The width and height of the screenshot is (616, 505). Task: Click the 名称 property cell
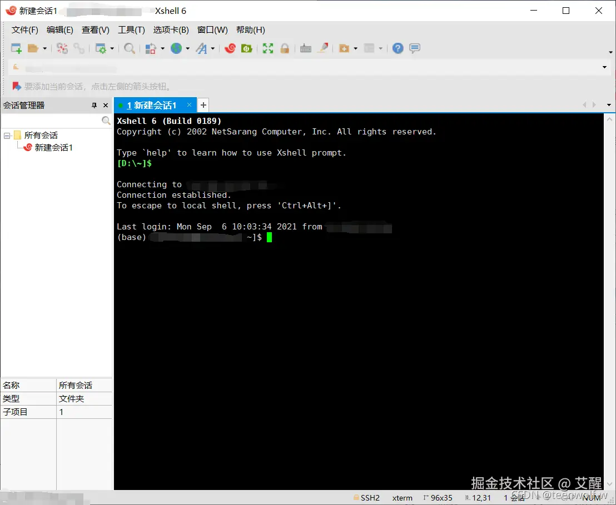point(29,385)
